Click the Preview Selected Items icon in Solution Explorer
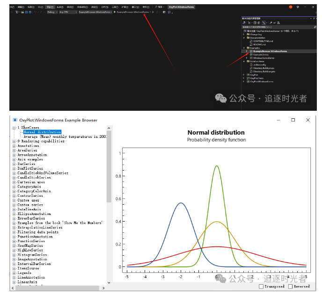322x294 pixels. pyautogui.click(x=275, y=23)
